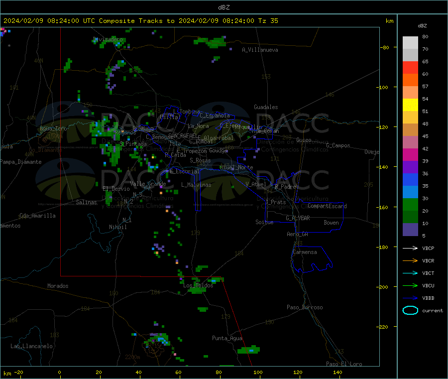
Task: Click the J_Prats map label
Action: pyautogui.click(x=276, y=202)
